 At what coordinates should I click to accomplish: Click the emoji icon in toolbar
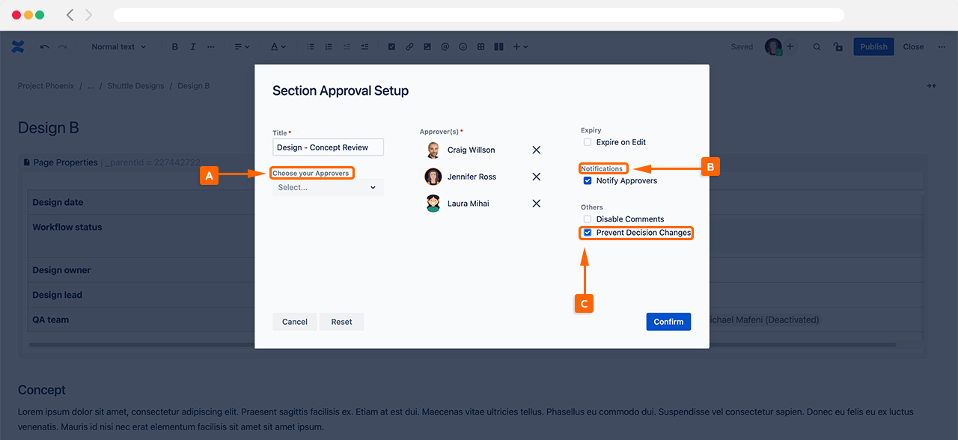tap(463, 46)
